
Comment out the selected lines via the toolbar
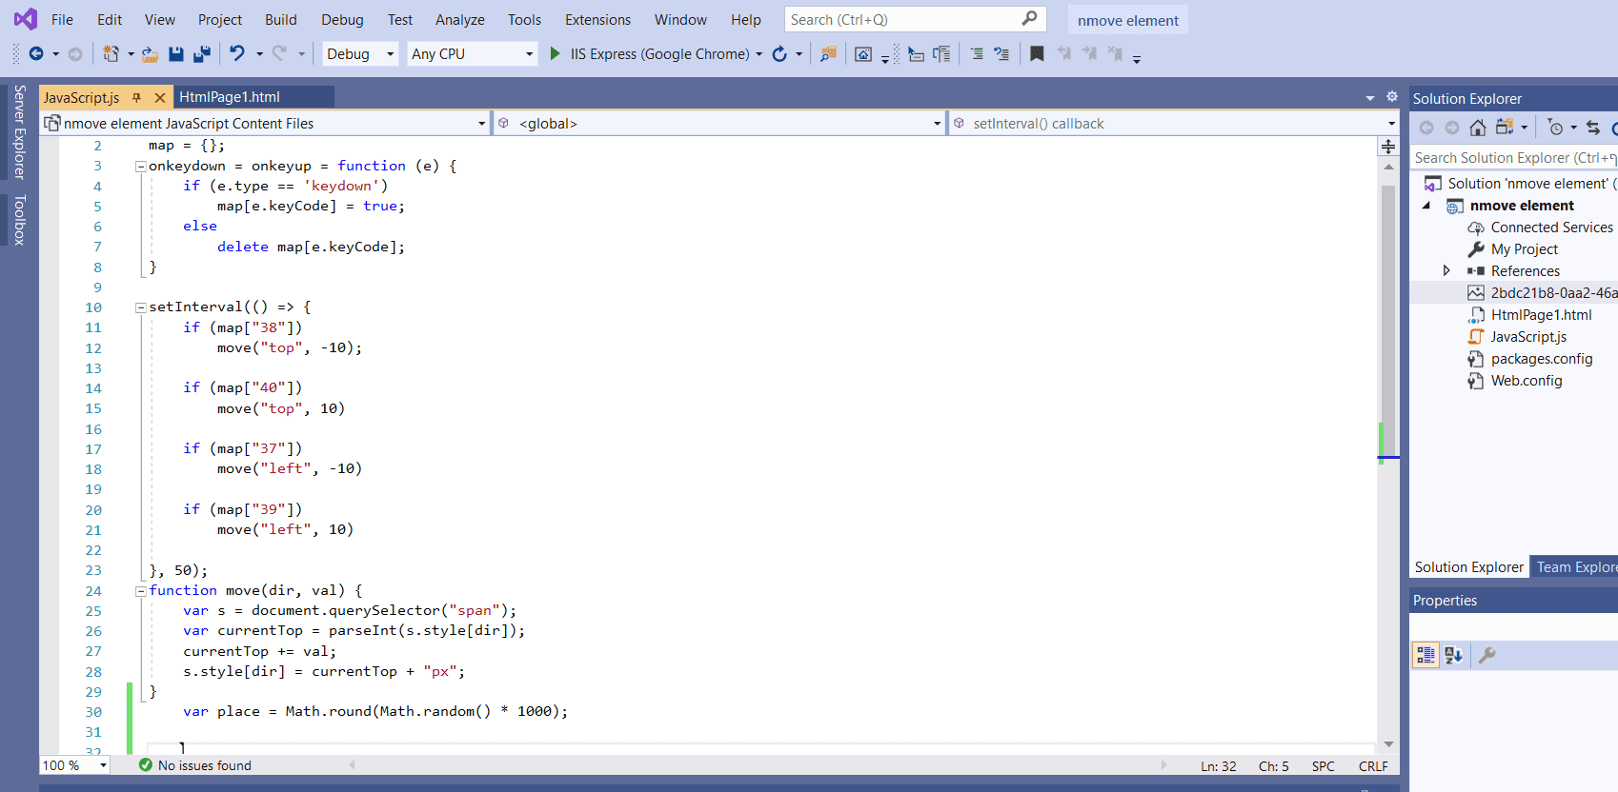coord(977,54)
